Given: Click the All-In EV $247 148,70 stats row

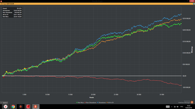Looking at the screenshot, I should point(12,15).
